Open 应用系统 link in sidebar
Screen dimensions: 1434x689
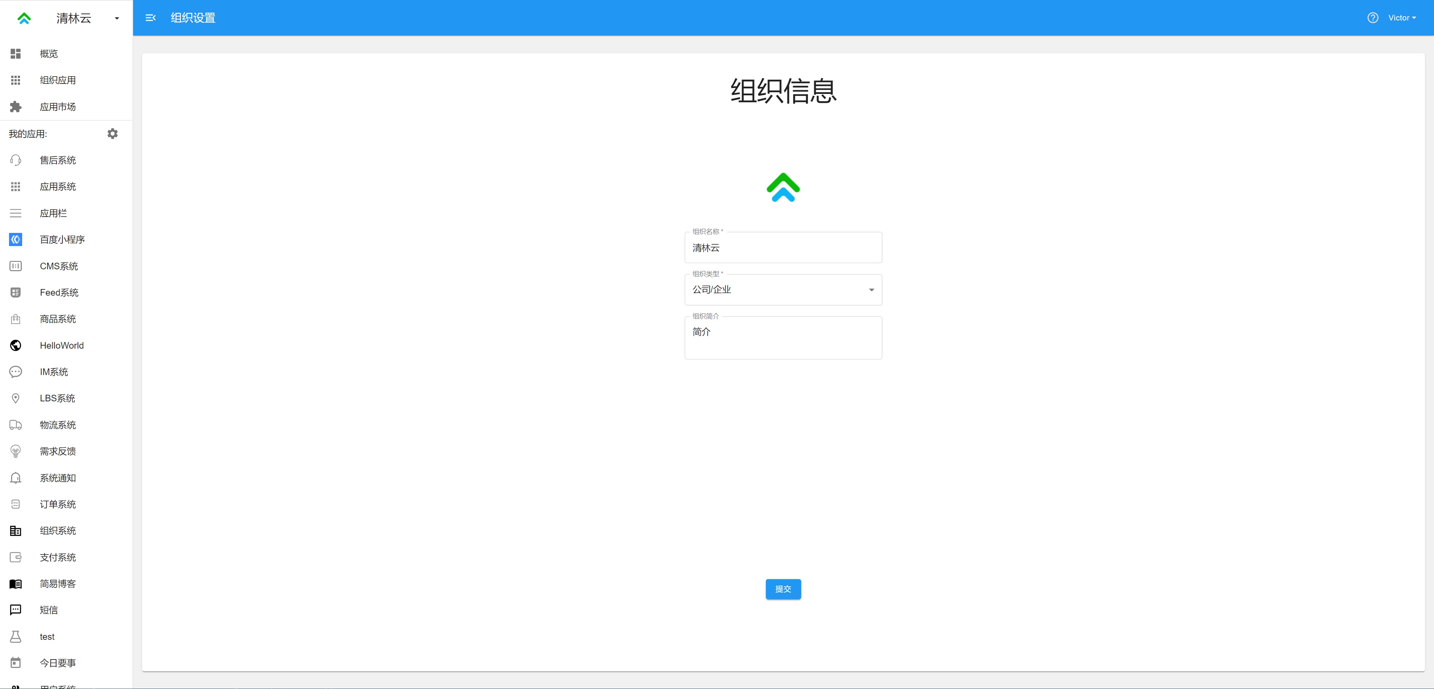tap(66, 186)
